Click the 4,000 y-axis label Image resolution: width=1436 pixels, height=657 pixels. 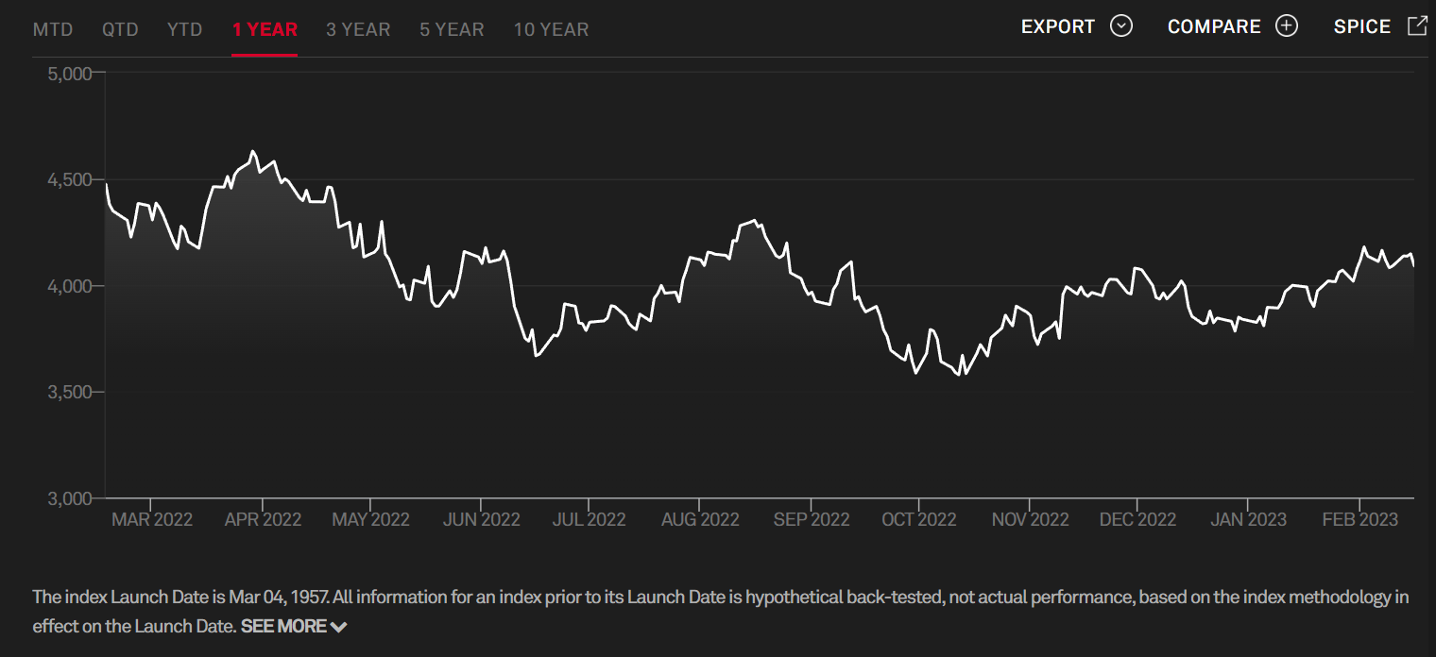tap(68, 286)
